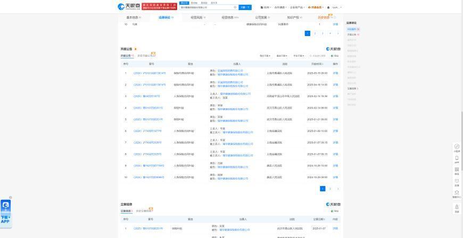Click the blue 天眼一下 search button
The image size is (463, 238).
245,7
